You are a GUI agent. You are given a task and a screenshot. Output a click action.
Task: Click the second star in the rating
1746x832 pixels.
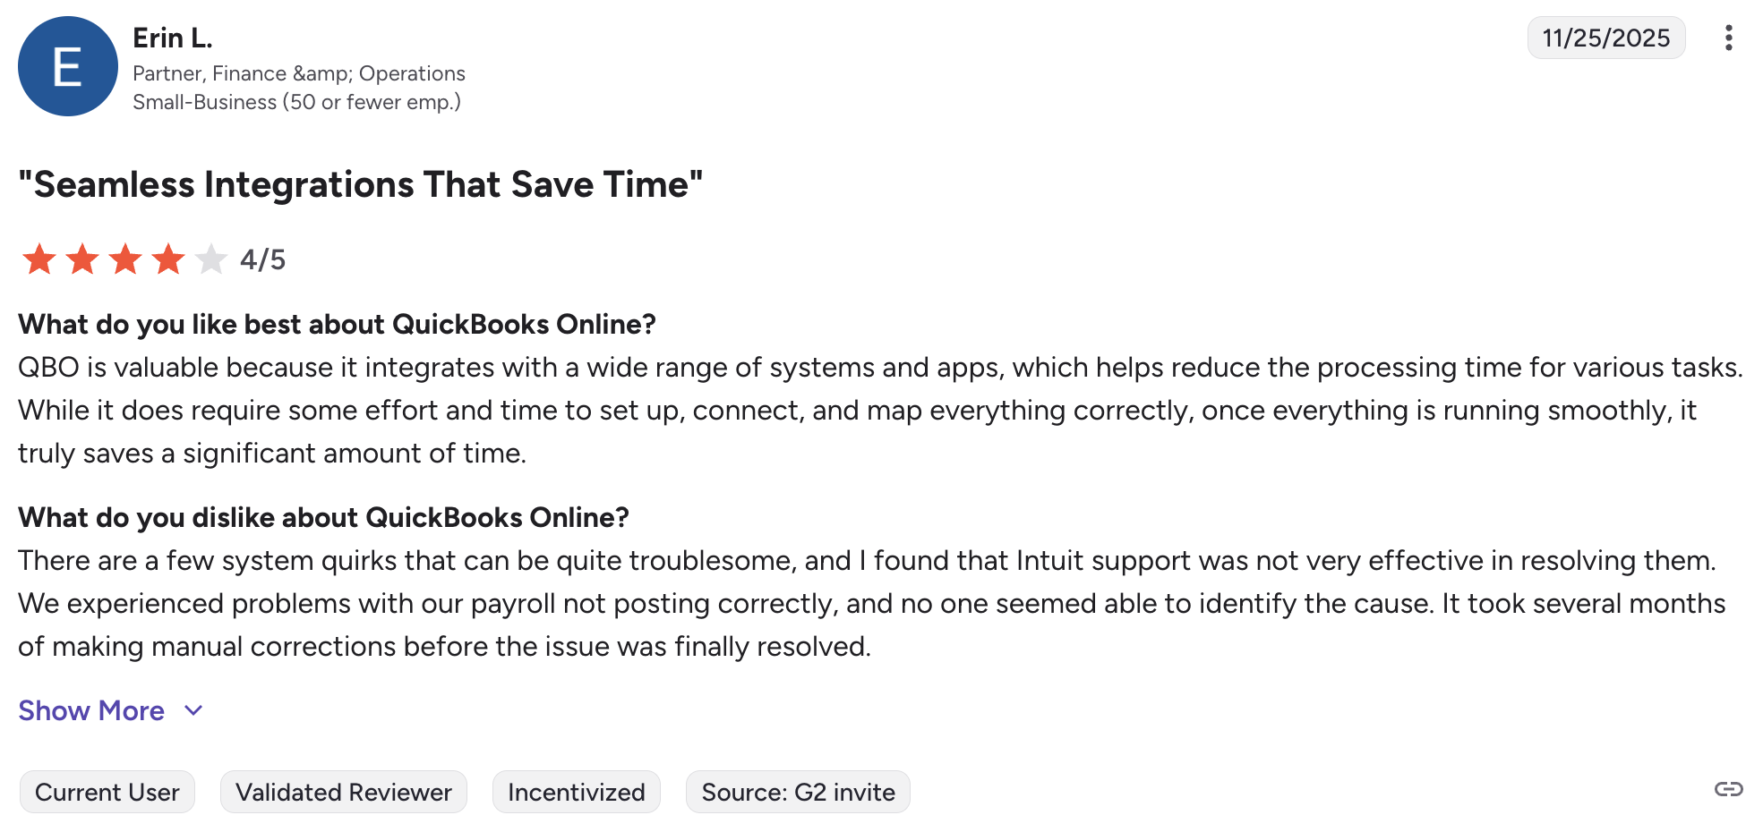82,259
